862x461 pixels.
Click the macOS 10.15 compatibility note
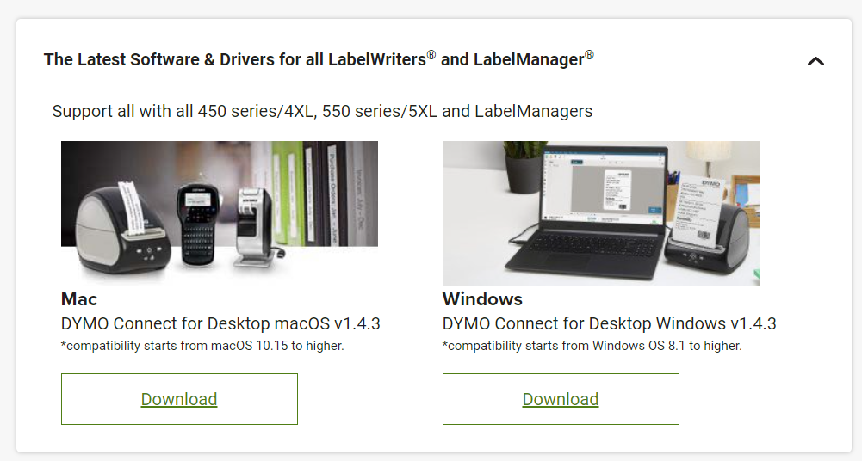202,346
